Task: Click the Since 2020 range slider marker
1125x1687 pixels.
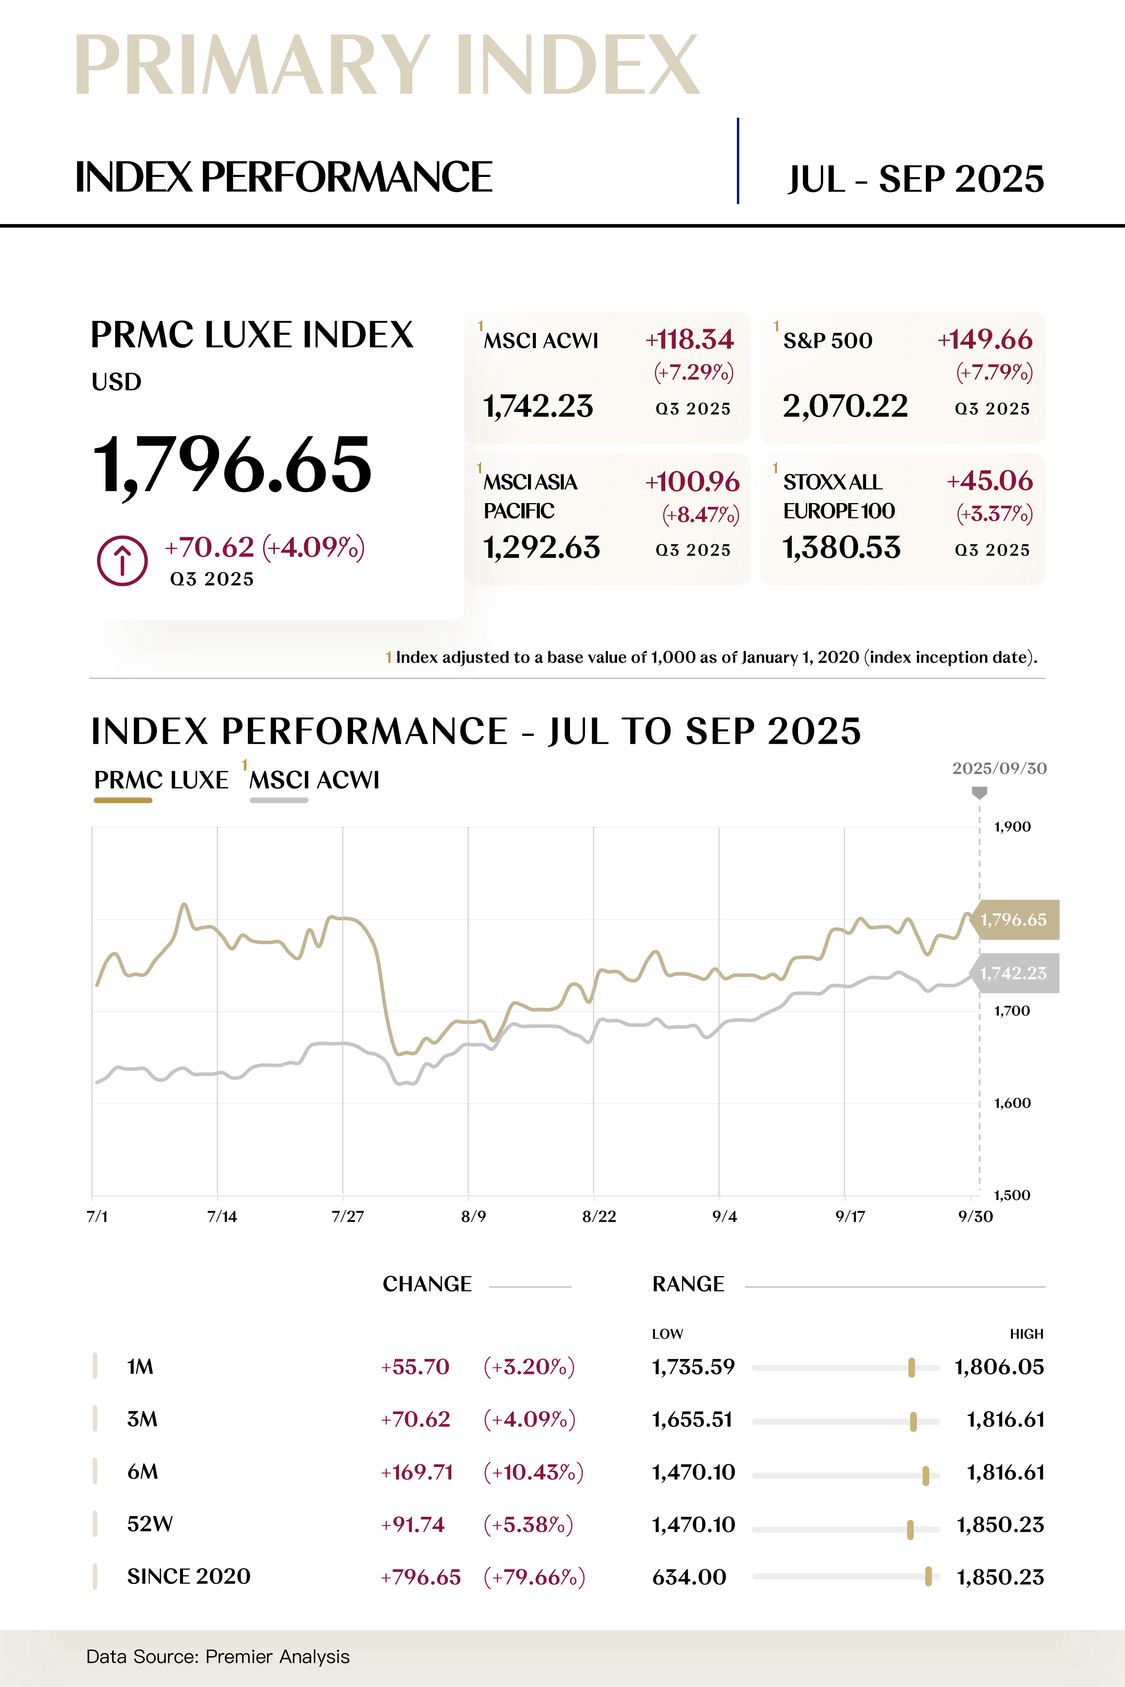Action: click(928, 1576)
